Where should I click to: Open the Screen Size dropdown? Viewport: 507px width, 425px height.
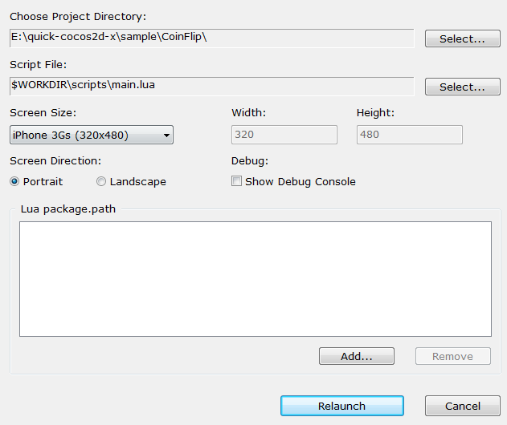[x=92, y=135]
